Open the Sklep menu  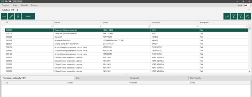coord(15,5)
